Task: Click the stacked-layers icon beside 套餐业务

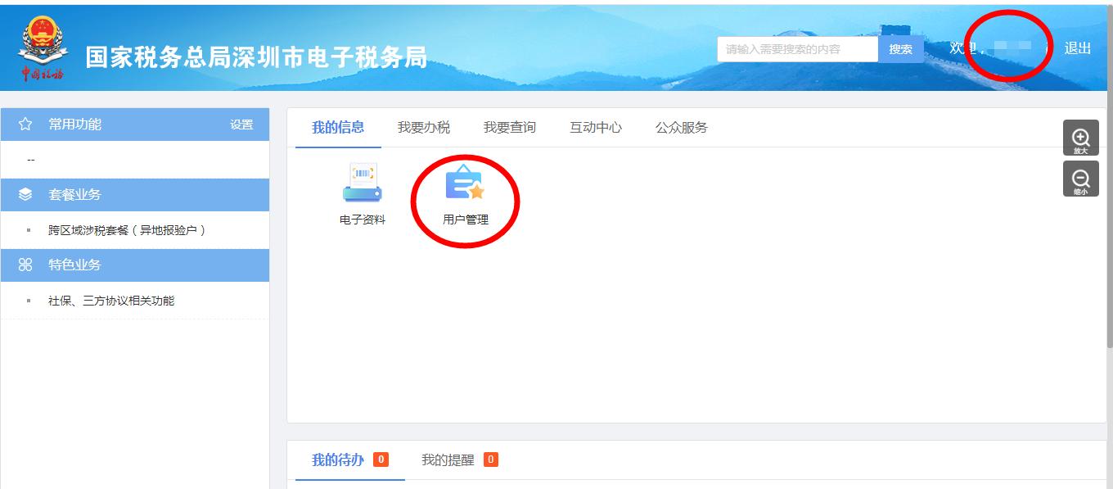Action: pyautogui.click(x=27, y=195)
